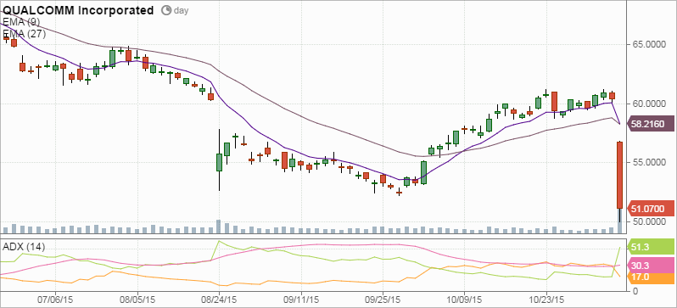Click the large red final candlestick

619,175
